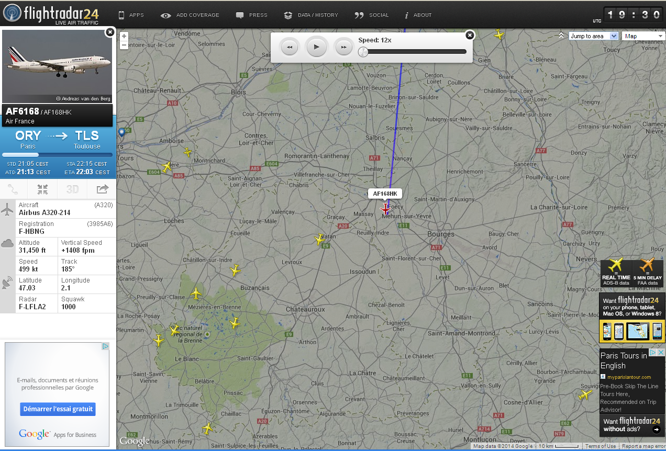Open the Jump to area dropdown
This screenshot has width=666, height=451.
(x=593, y=36)
